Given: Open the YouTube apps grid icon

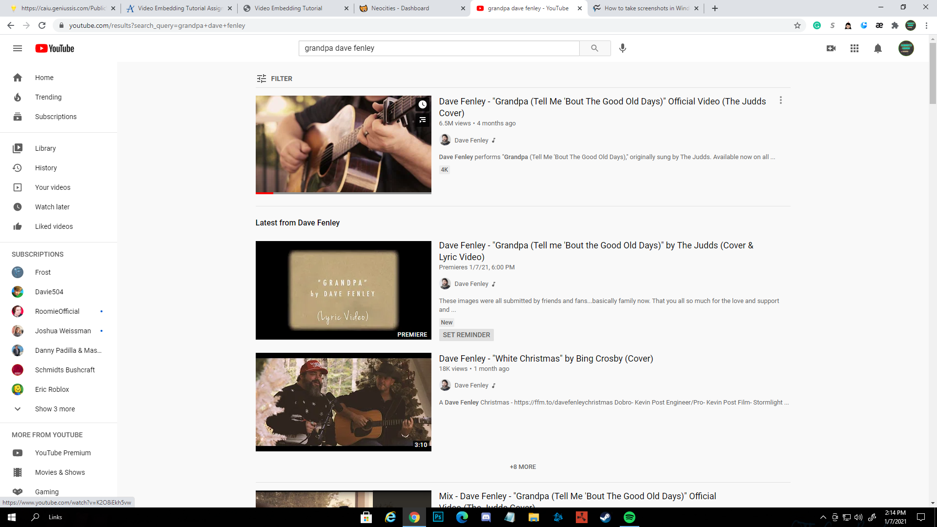Looking at the screenshot, I should tap(855, 48).
